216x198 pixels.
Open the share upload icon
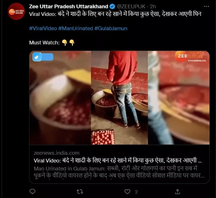[x=177, y=191]
